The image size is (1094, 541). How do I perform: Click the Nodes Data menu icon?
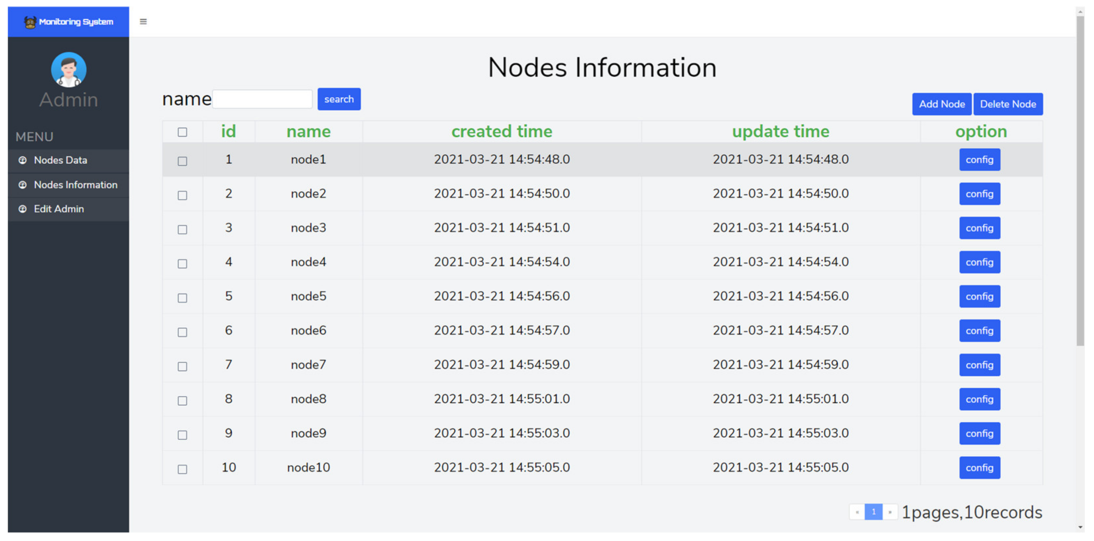coord(23,160)
